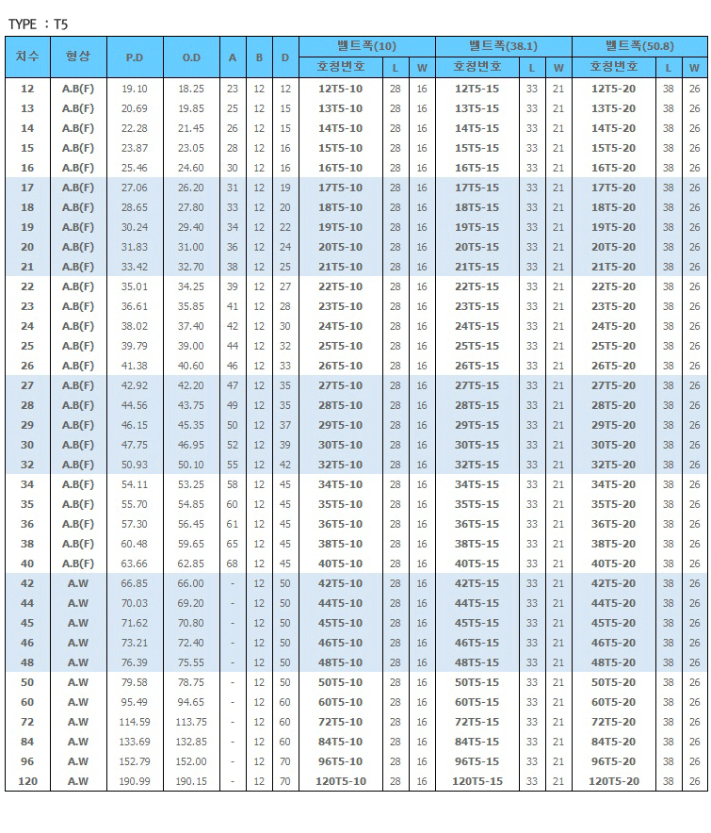Click P.D value 114.59
Image resolution: width=711 pixels, height=833 pixels.
point(135,722)
